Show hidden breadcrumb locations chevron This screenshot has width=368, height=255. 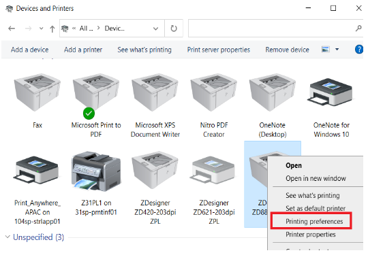coord(74,29)
